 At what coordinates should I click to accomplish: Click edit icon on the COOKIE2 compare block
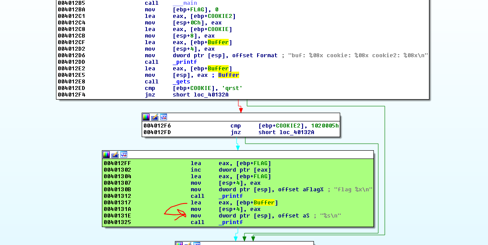155,117
